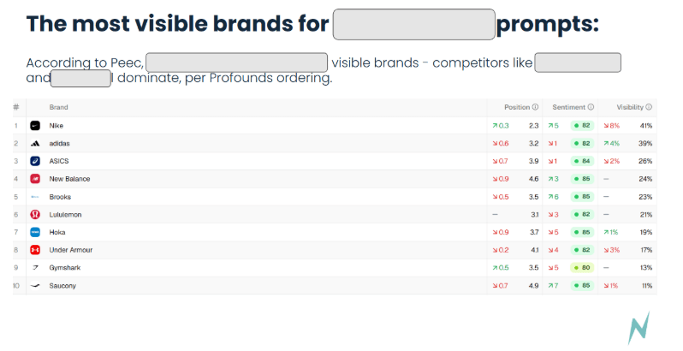Click the Gymshark logo icon
Screen dimensions: 683x351
click(35, 268)
